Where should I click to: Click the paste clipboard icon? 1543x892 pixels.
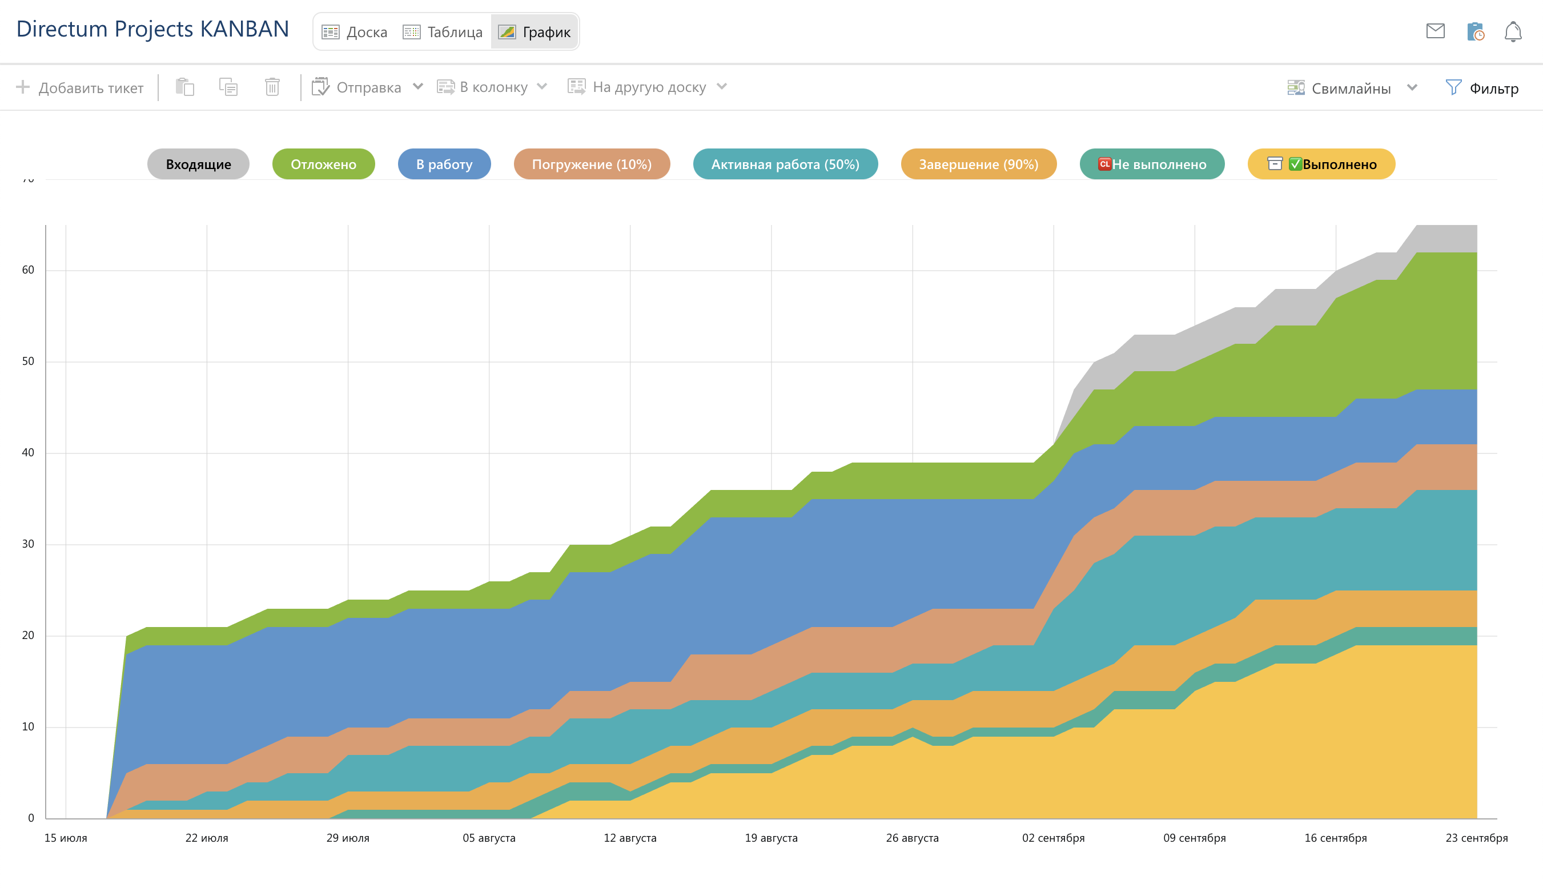pos(184,87)
